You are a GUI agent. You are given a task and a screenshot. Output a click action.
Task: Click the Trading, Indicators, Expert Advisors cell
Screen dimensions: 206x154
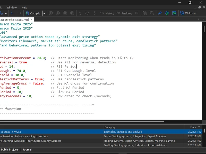135,145
